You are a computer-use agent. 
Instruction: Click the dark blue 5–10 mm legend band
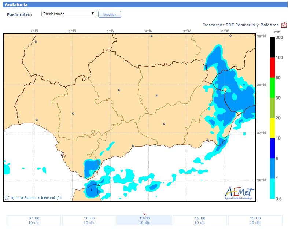click(272, 148)
